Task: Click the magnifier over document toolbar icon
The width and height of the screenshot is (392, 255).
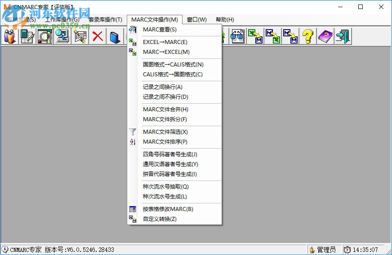Action: 45,36
